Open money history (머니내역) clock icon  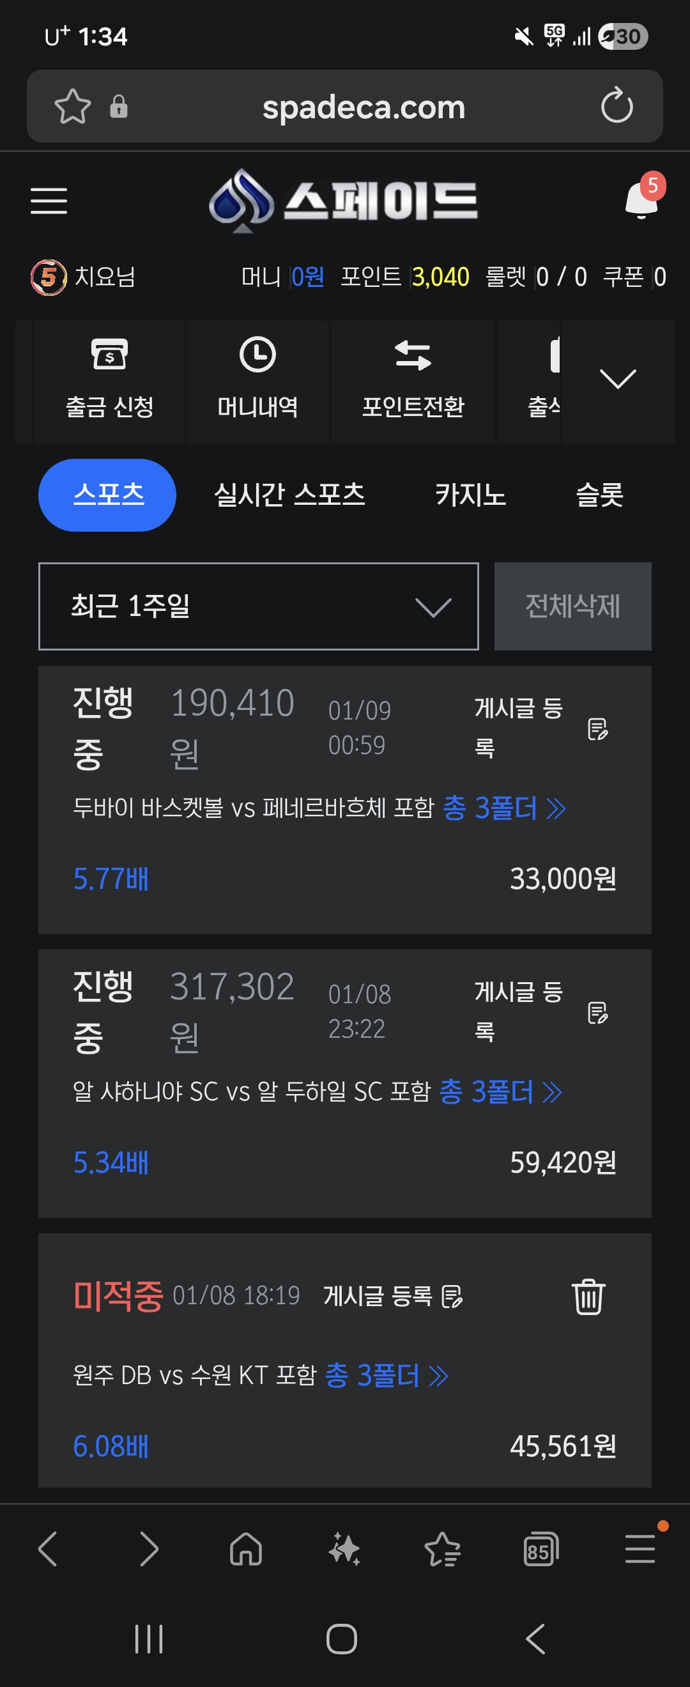(257, 354)
